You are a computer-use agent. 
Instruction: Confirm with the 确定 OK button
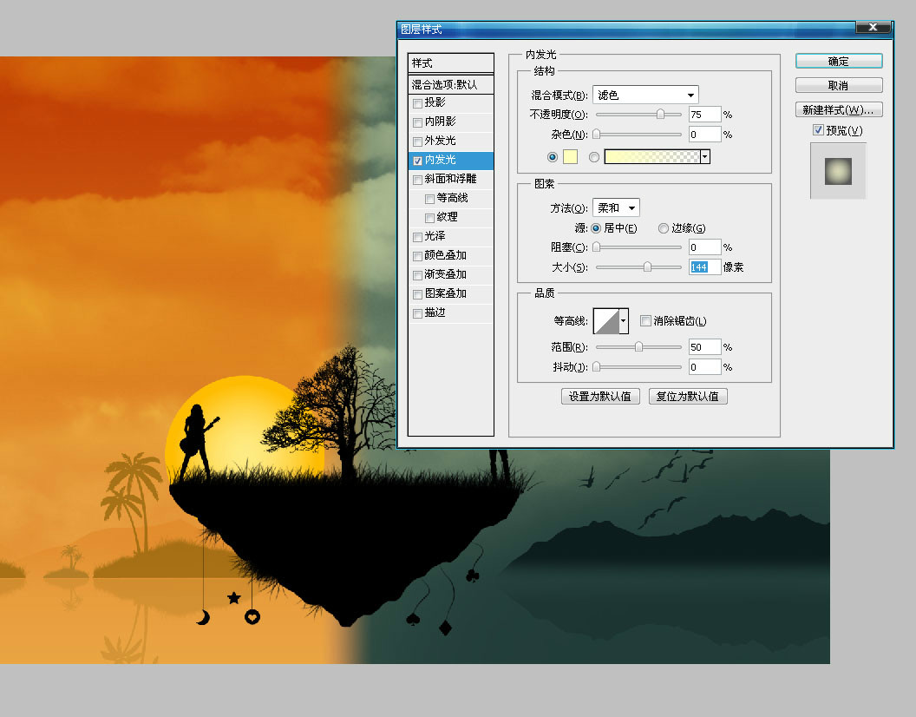click(839, 61)
